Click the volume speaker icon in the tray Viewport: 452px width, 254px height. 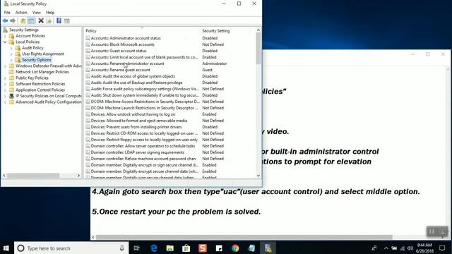[x=410, y=248]
